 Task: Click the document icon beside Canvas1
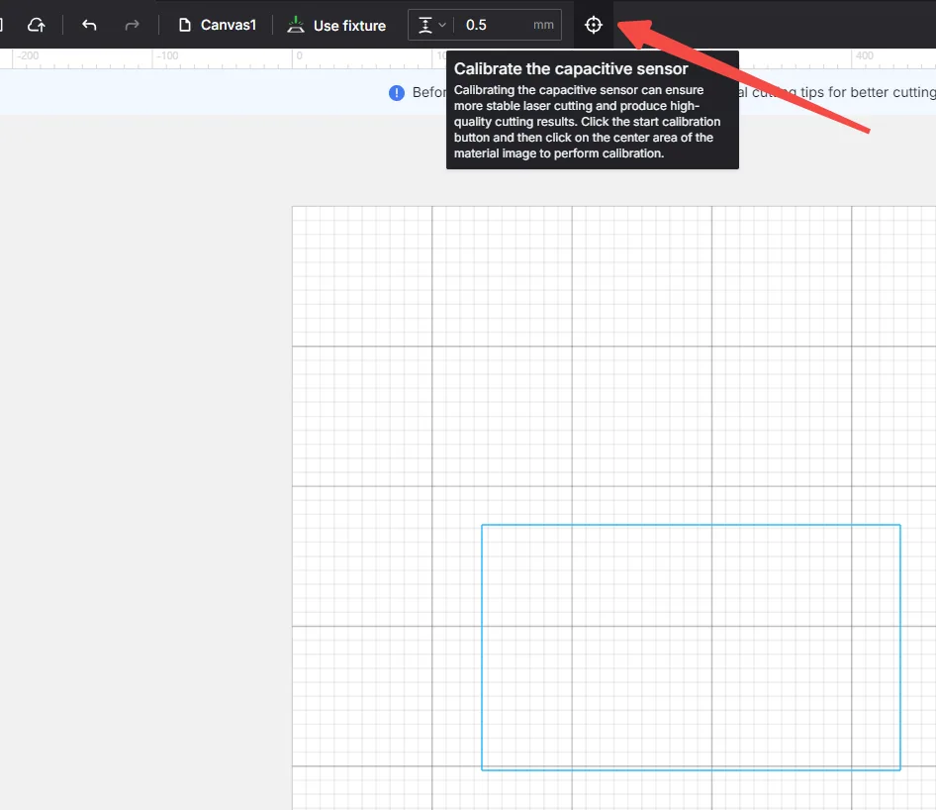[x=185, y=25]
